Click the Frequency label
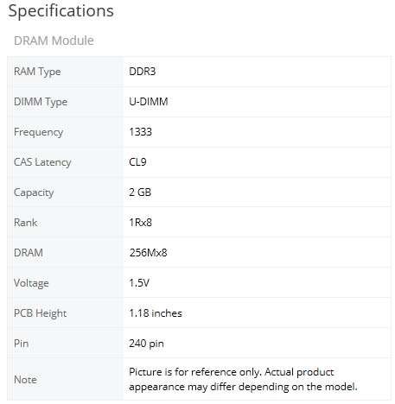This screenshot has height=404, width=395. [38, 132]
